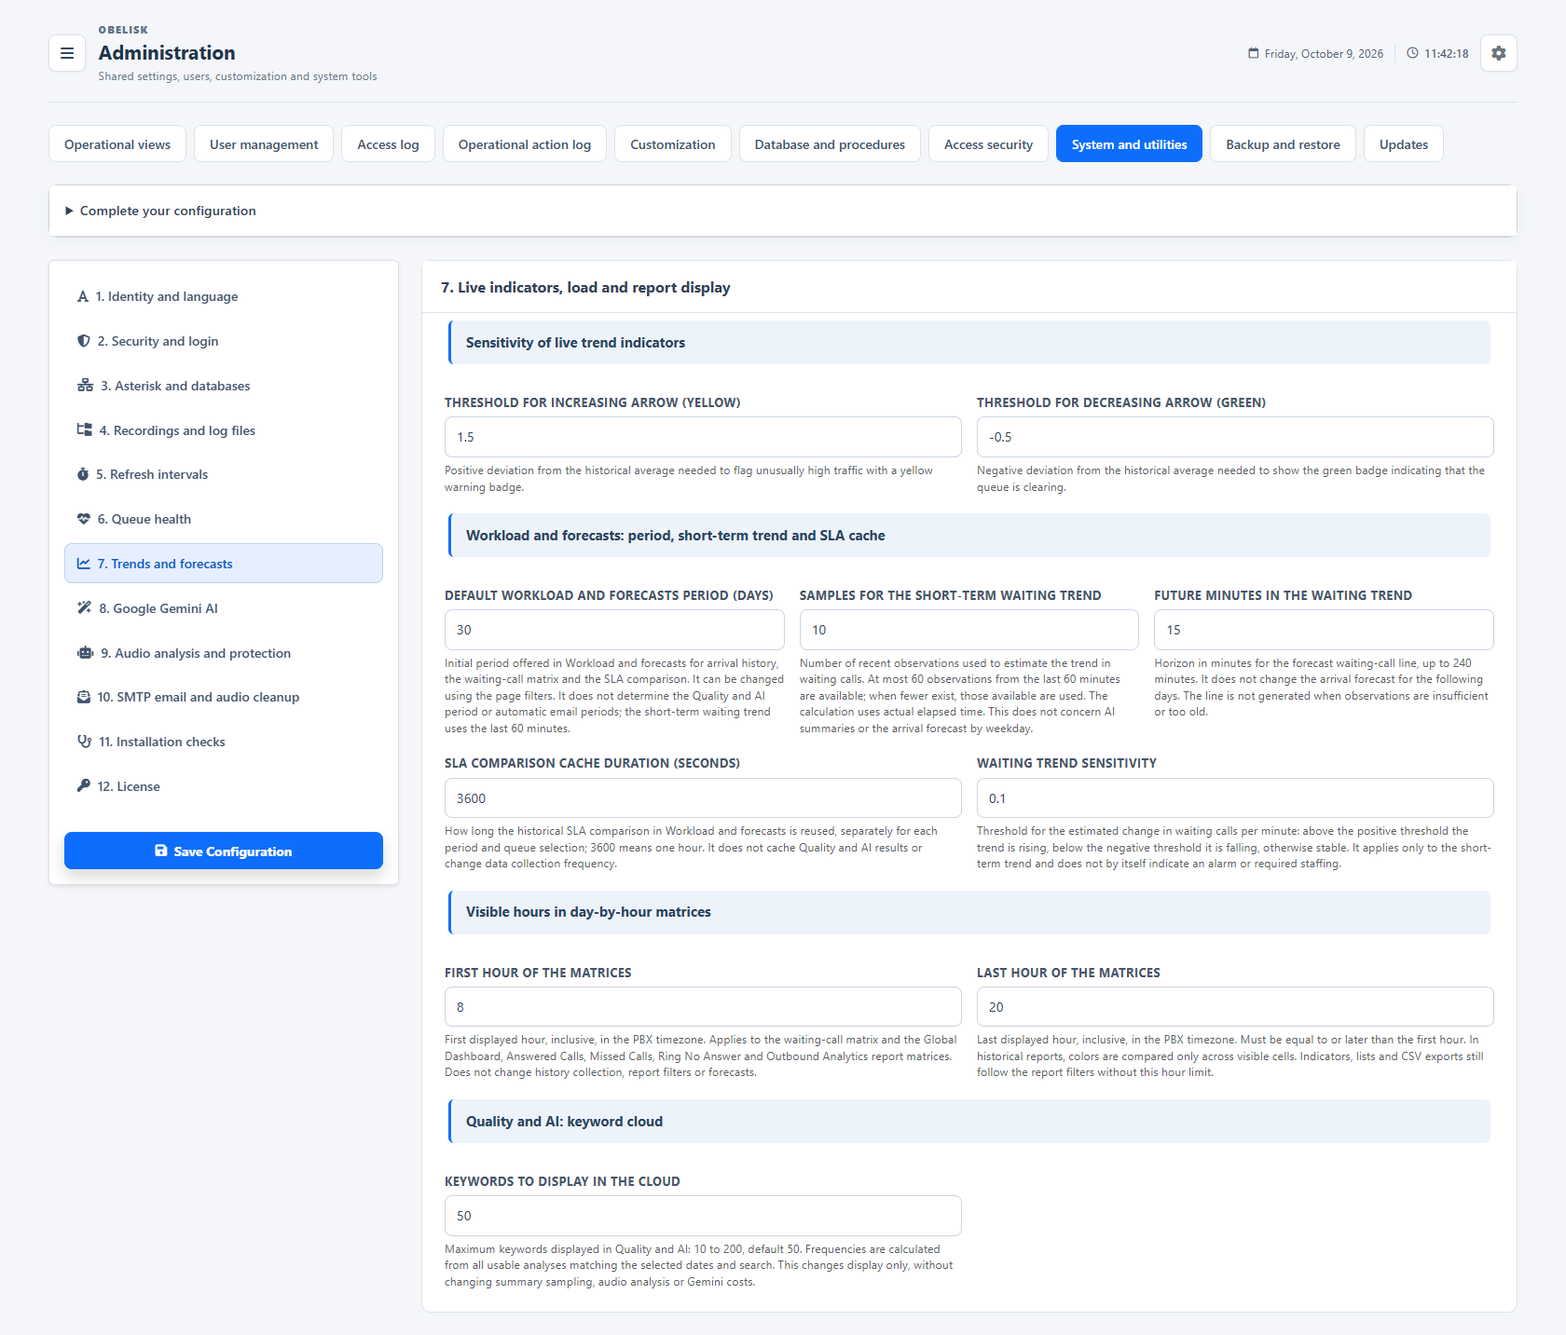Switch to the Operational views tab
Screen dimensions: 1566x1335
click(117, 144)
